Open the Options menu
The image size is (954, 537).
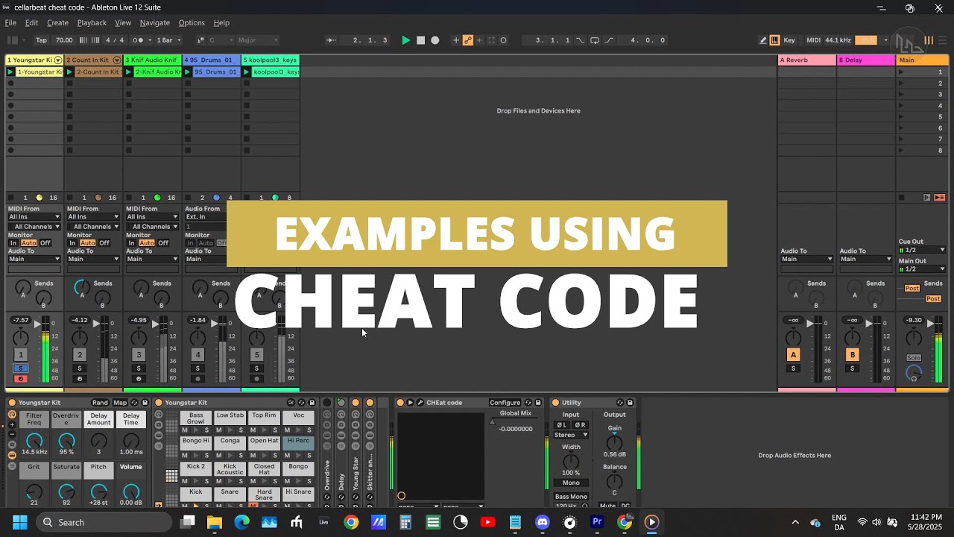[192, 22]
